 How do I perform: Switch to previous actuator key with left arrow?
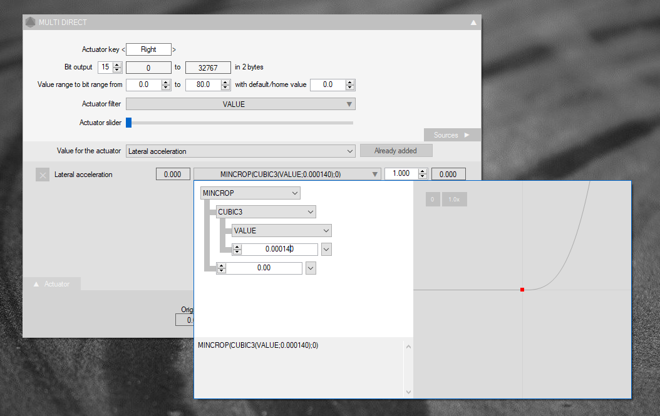pos(123,49)
